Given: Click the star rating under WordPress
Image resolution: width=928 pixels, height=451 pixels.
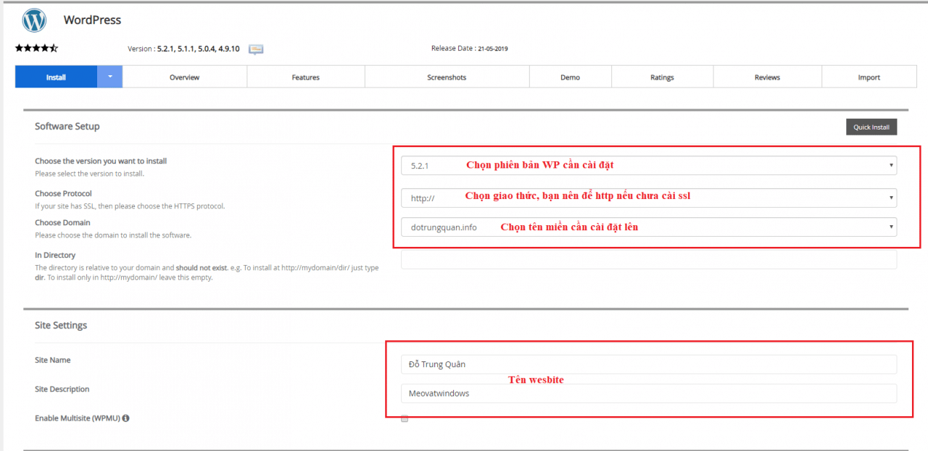Looking at the screenshot, I should [36, 49].
